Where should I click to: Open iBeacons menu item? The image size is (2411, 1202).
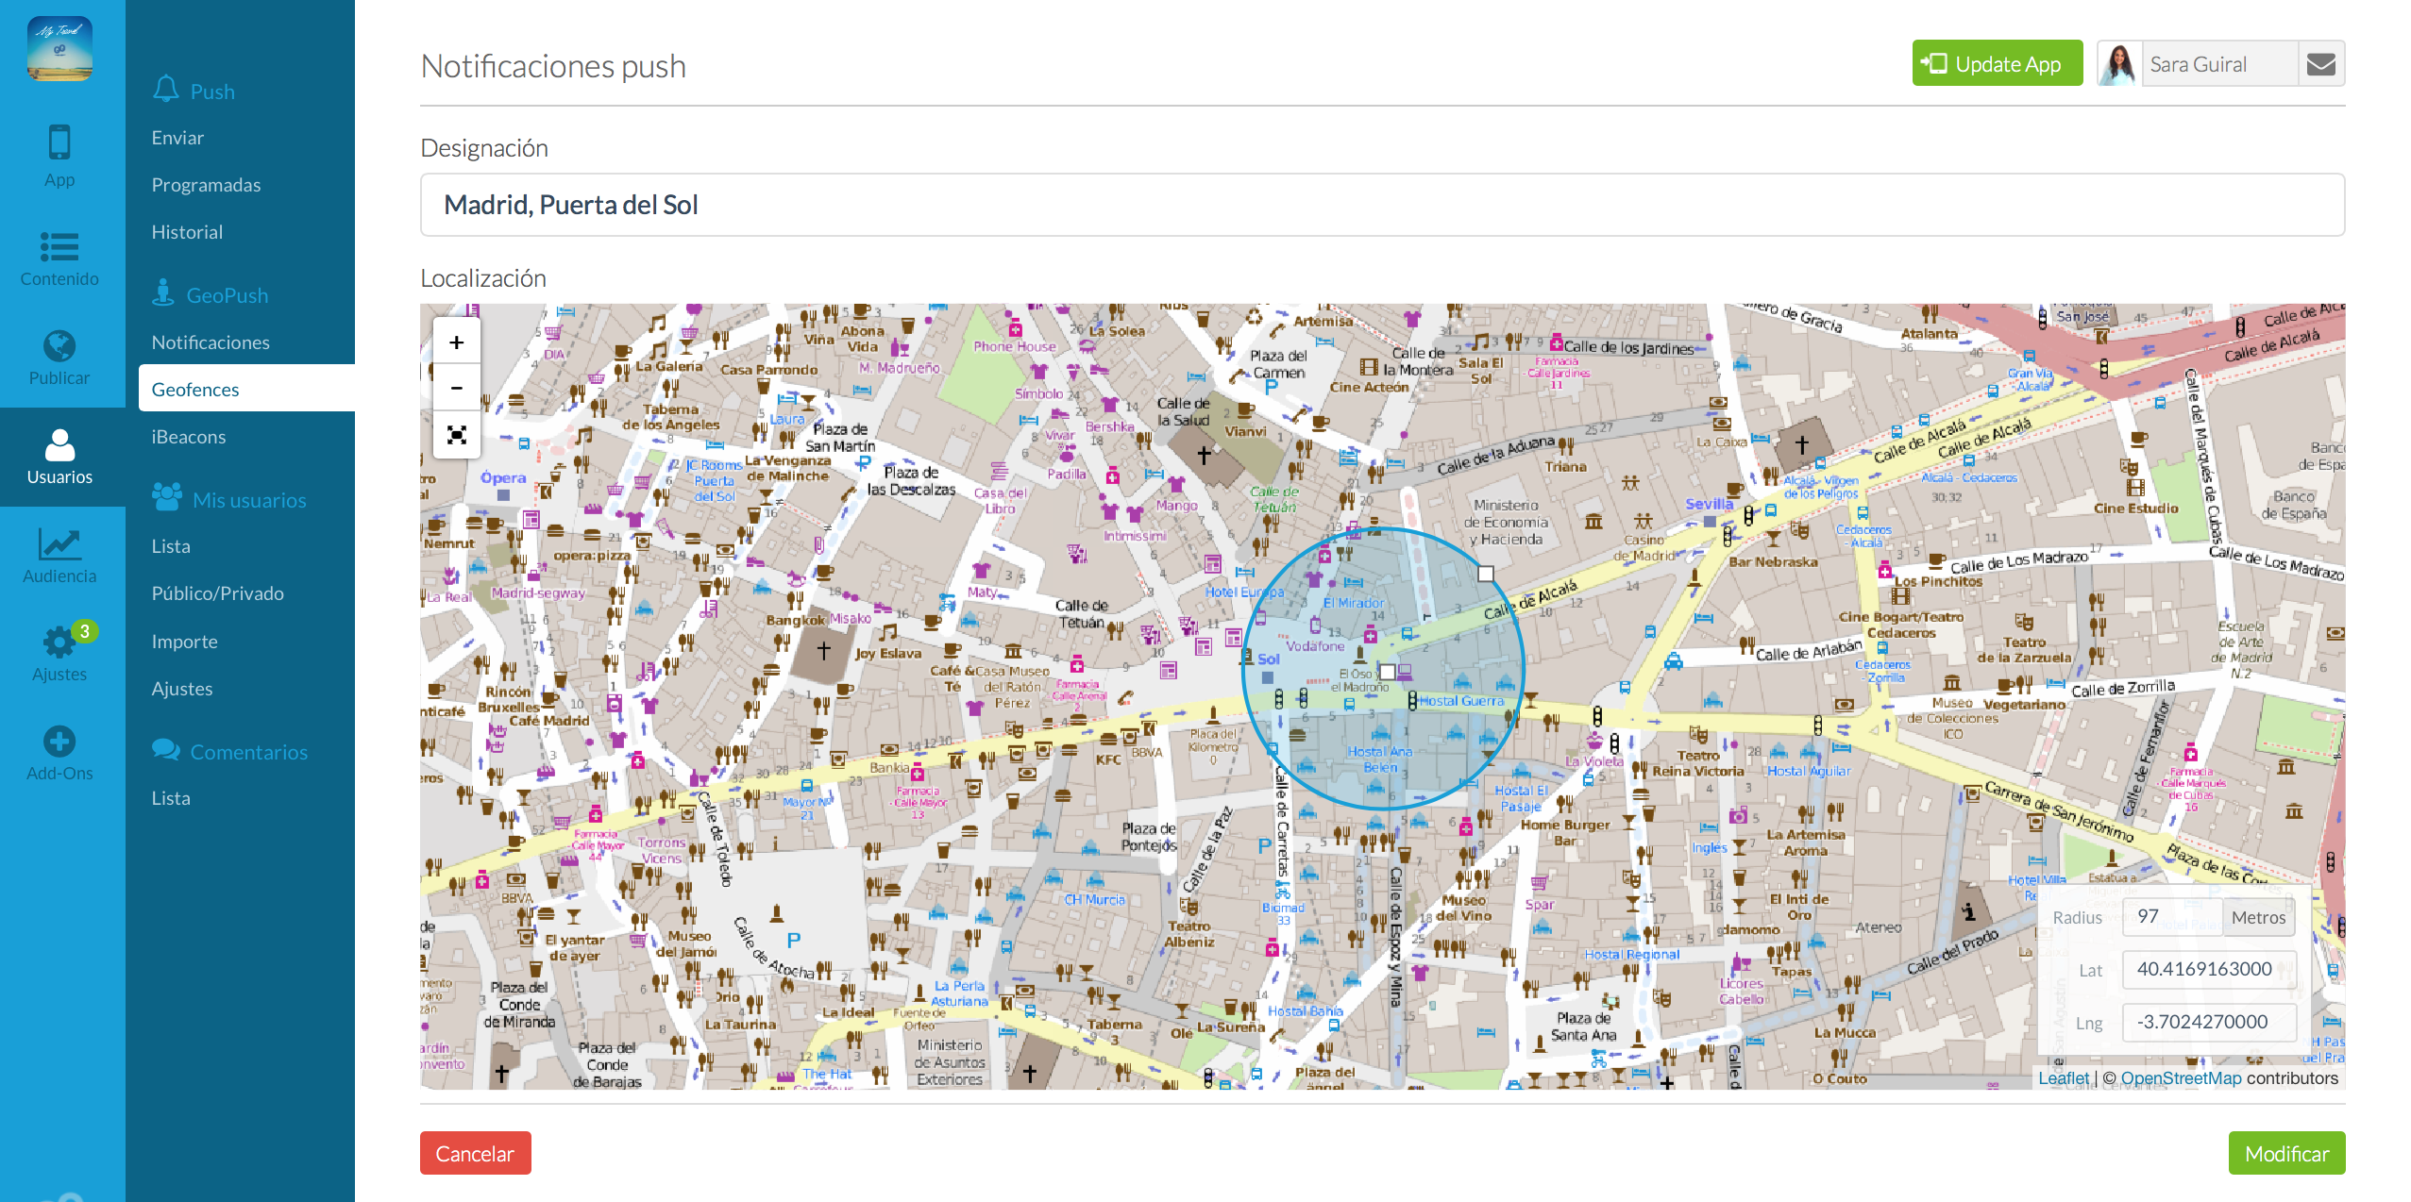coord(189,437)
